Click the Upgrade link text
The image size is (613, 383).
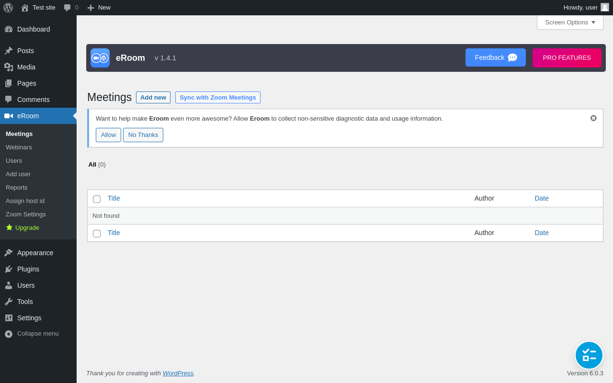coord(27,228)
